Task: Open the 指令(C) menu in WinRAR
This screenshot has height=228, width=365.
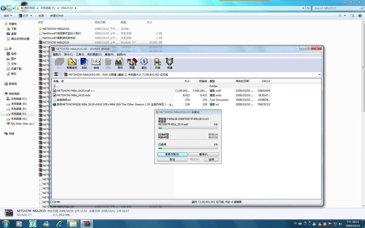Action: 68,54
